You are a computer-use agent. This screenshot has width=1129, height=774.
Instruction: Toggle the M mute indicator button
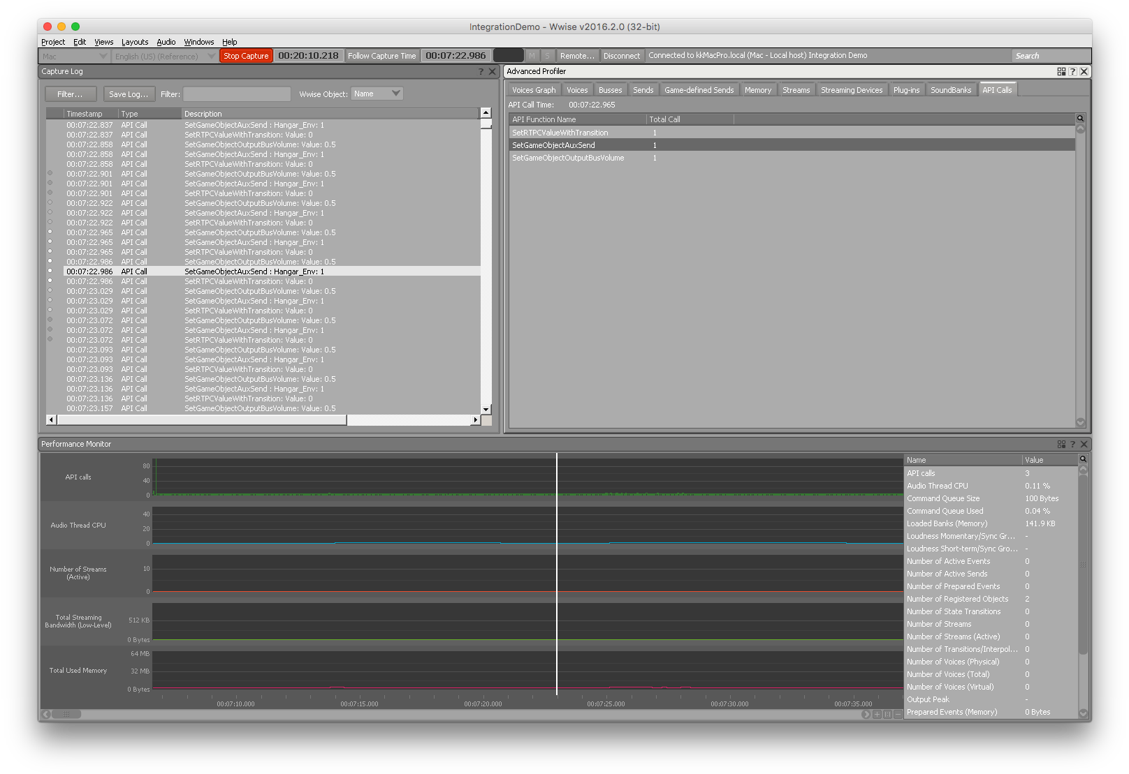[x=532, y=56]
